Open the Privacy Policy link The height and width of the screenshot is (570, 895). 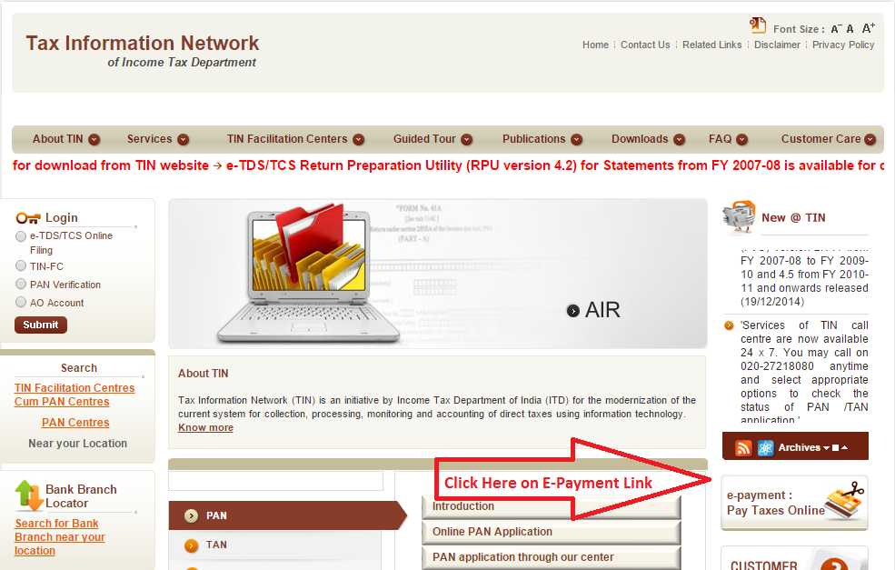point(843,45)
